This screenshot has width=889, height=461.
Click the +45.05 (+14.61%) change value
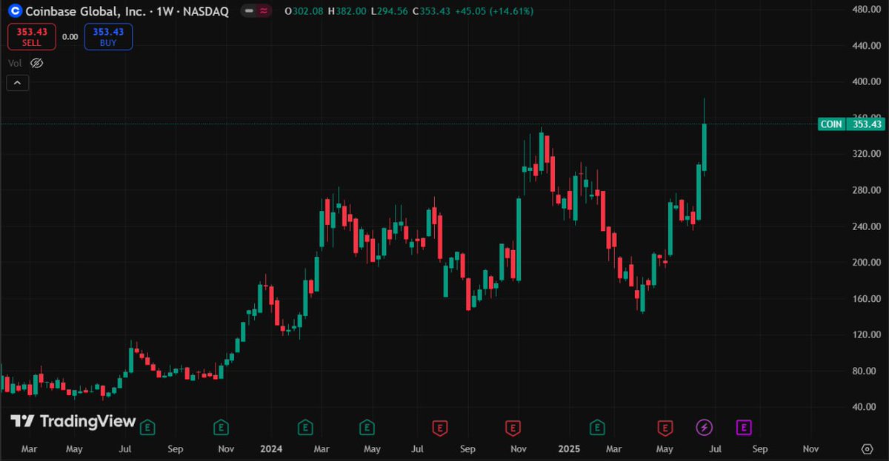(x=494, y=11)
